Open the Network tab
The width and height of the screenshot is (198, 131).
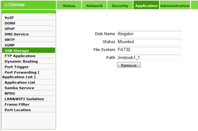(x=94, y=6)
